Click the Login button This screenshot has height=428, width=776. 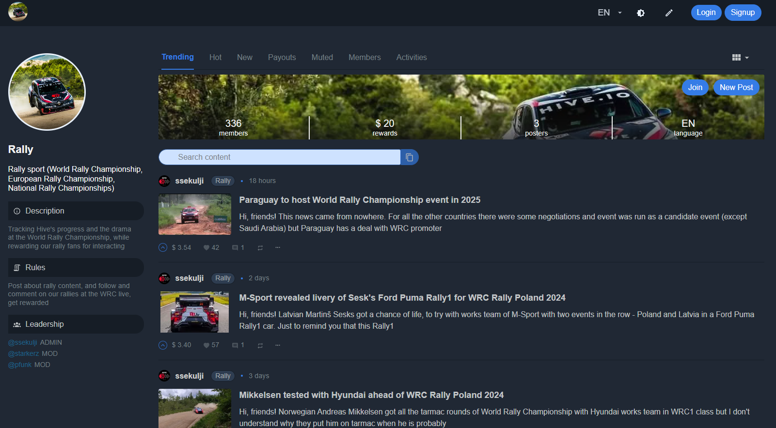coord(706,13)
